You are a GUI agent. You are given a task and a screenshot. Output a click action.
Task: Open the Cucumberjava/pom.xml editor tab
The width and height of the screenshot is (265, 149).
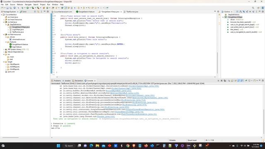[x=62, y=12]
